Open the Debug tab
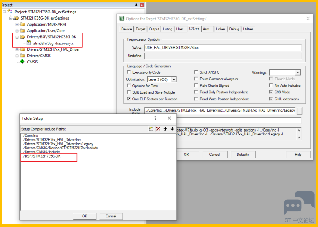Viewport: 318px width, 227px height. point(234,29)
